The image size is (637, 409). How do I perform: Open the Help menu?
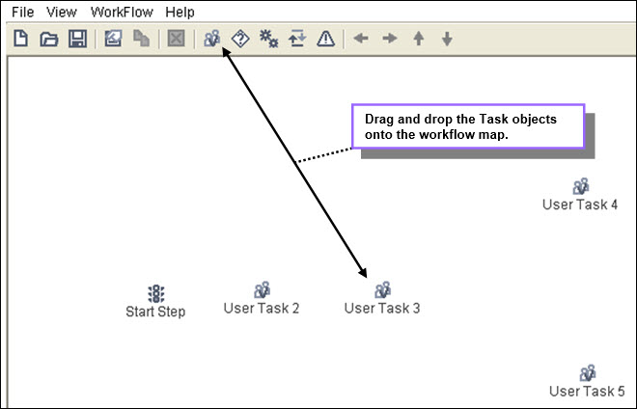click(180, 13)
